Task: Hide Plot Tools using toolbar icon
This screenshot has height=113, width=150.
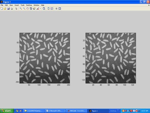Action: tap(57, 9)
